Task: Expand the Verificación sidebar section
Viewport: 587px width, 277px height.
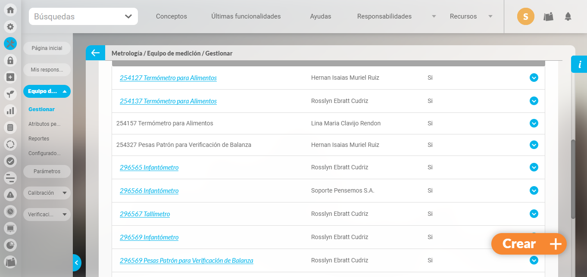Action: [x=47, y=215]
